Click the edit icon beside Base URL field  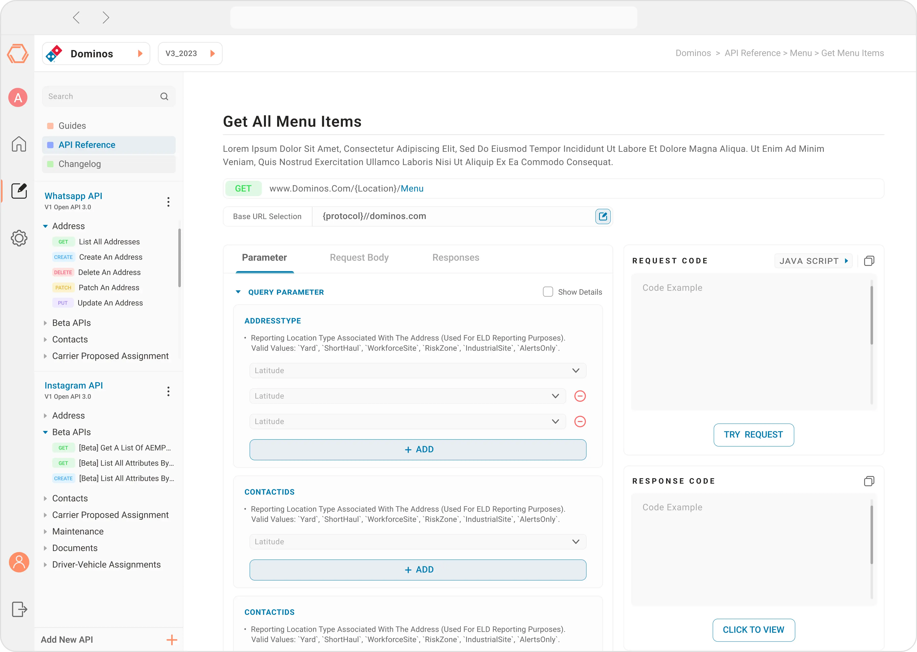click(x=603, y=216)
